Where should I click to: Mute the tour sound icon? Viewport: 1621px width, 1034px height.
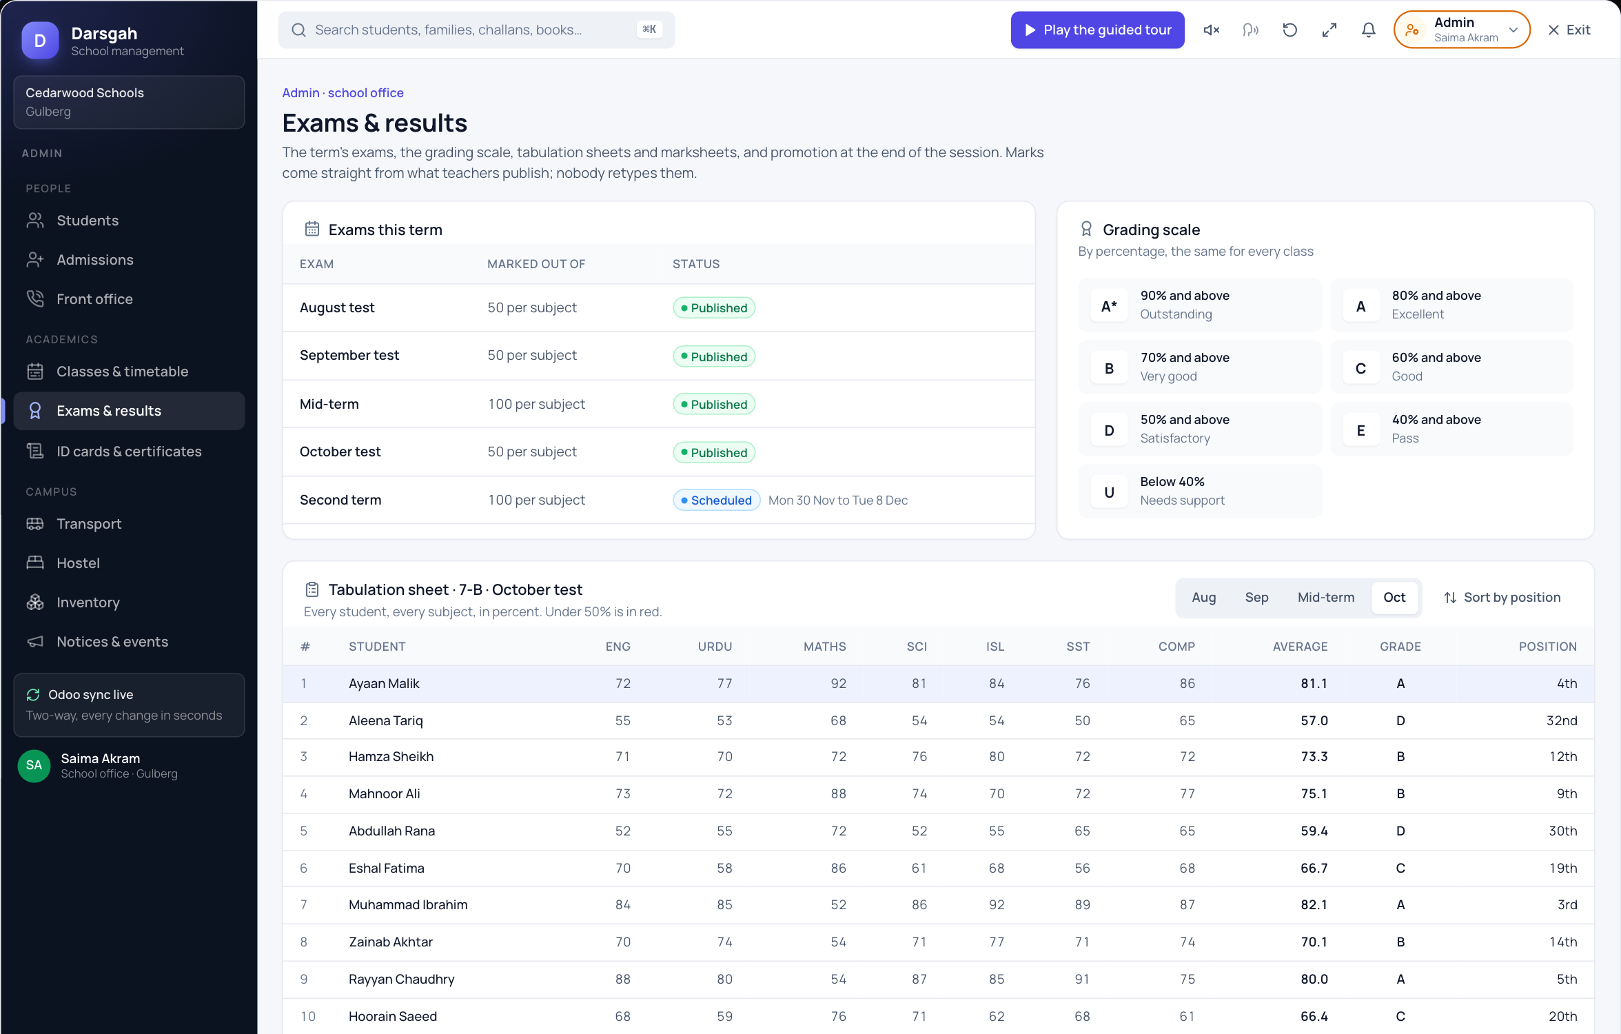pyautogui.click(x=1211, y=30)
